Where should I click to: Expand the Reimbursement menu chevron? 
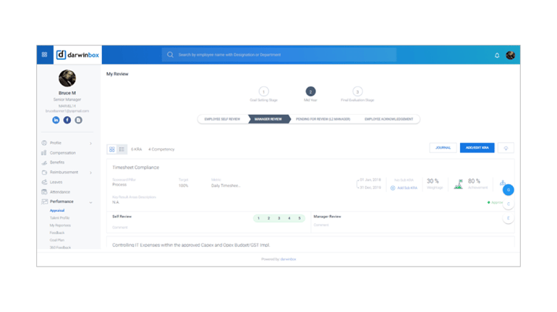[91, 173]
